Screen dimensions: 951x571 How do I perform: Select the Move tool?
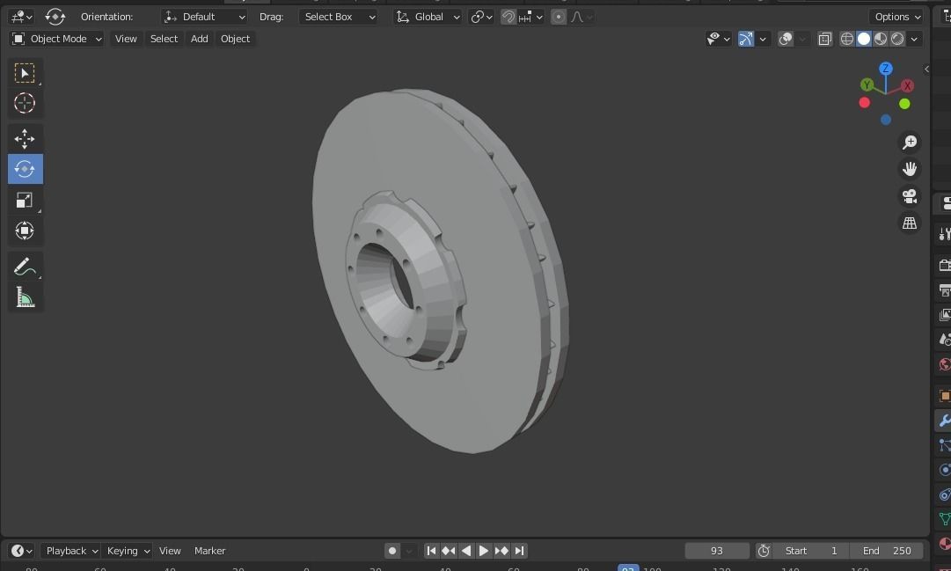(x=25, y=138)
